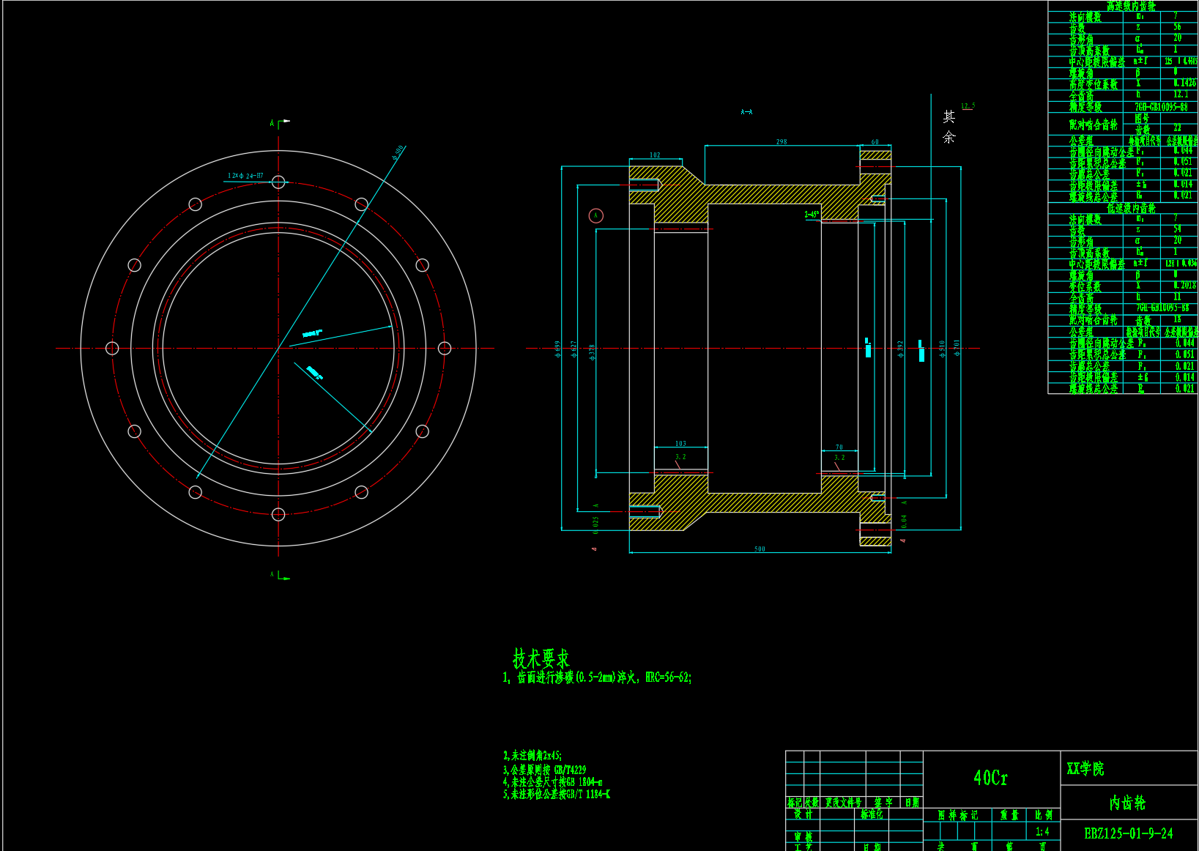Select the tooth height value 12.1
This screenshot has height=851, width=1199.
[x=1181, y=94]
